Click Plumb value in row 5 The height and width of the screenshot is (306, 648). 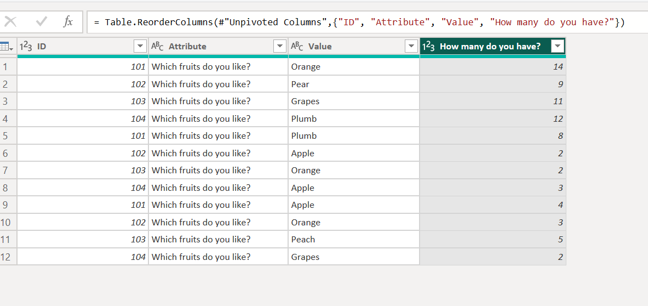pos(354,135)
